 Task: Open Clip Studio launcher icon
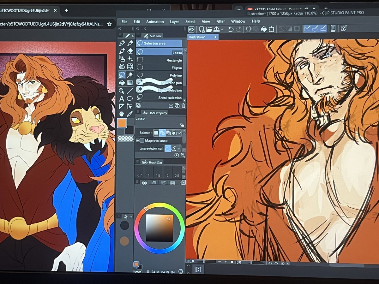[192, 29]
